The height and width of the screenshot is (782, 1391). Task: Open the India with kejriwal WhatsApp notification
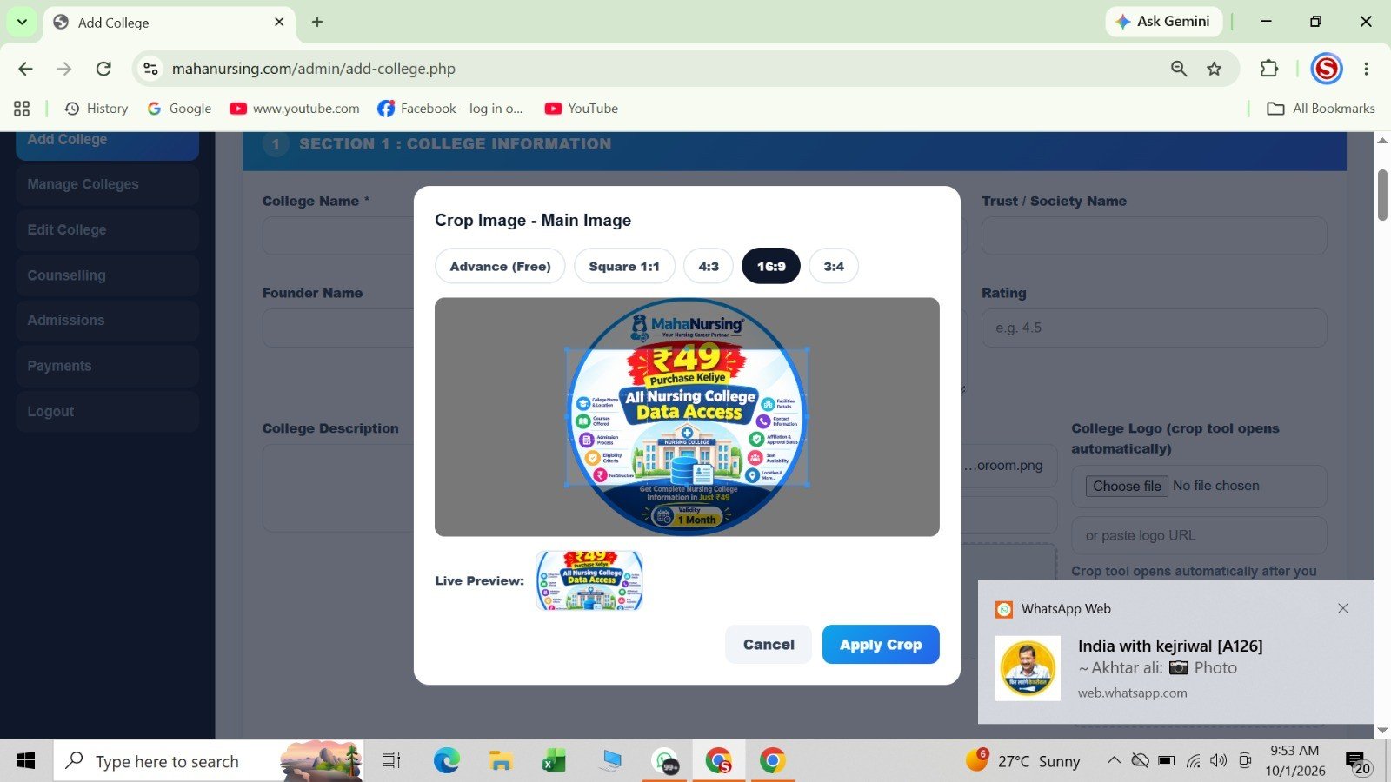coord(1175,652)
